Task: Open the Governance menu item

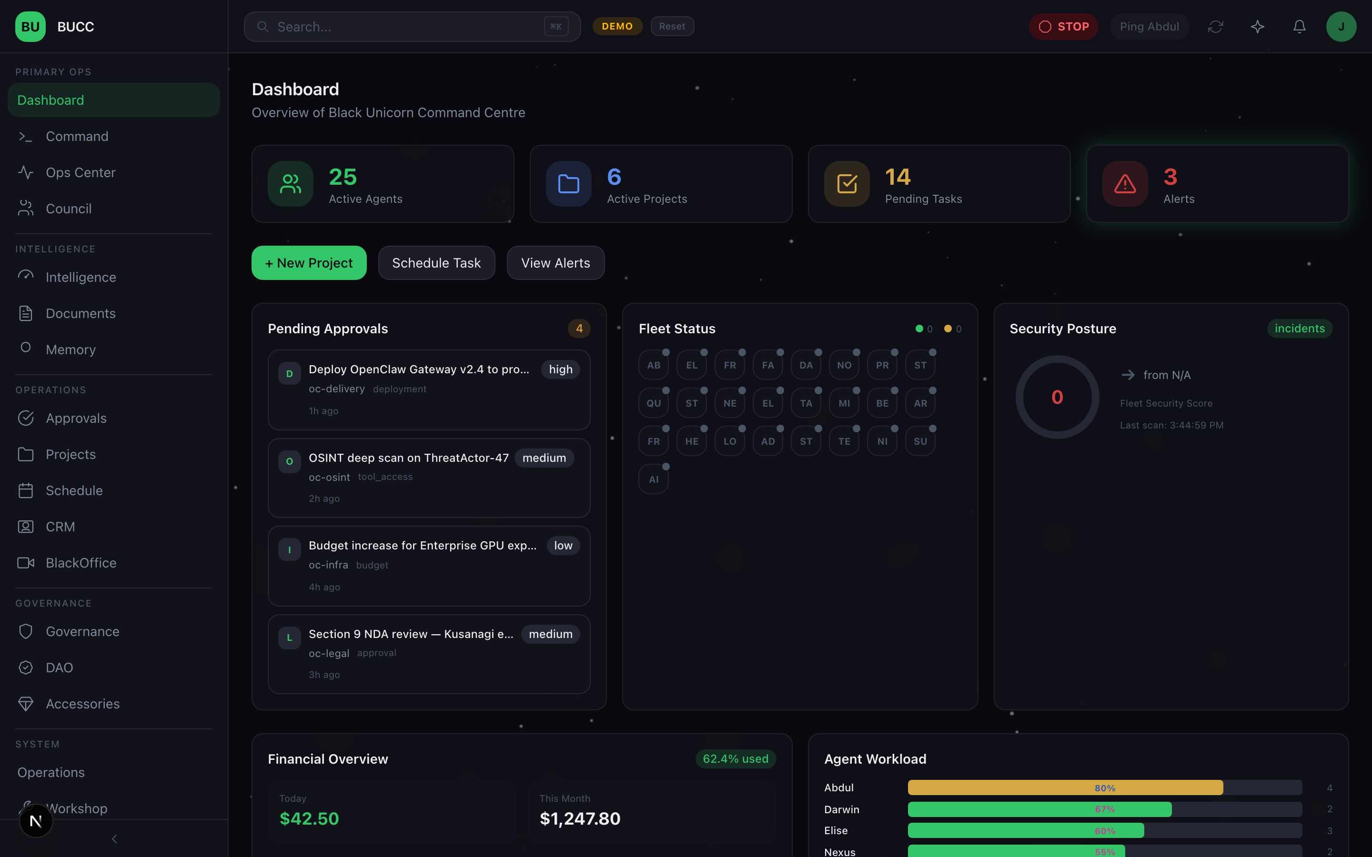Action: click(x=82, y=631)
